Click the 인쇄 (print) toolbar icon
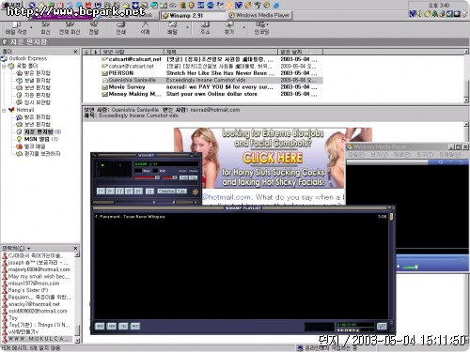The height and width of the screenshot is (352, 470). click(x=121, y=28)
